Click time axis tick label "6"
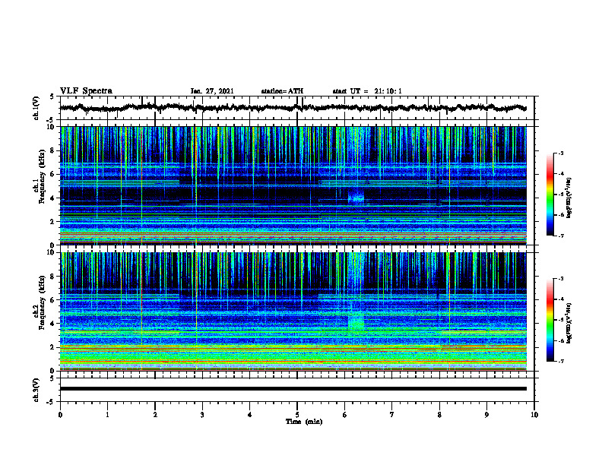 pos(344,415)
